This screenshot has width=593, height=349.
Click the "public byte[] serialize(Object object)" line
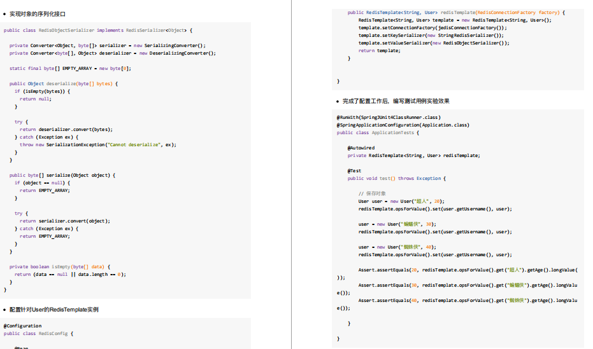coord(62,175)
